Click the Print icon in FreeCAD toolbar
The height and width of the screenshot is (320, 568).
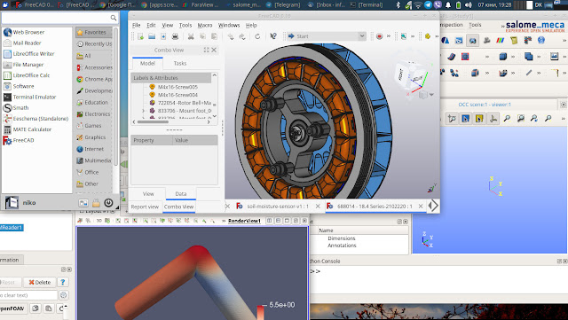[x=175, y=36]
